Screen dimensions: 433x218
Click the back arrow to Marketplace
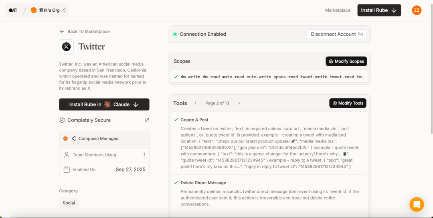pos(62,31)
